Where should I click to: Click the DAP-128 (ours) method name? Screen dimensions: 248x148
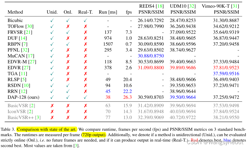[23, 97]
